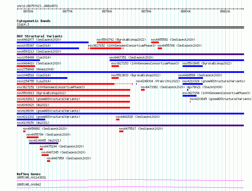Click the 88780k ruler position
252x191 pixels.
pyautogui.click(x=107, y=11)
